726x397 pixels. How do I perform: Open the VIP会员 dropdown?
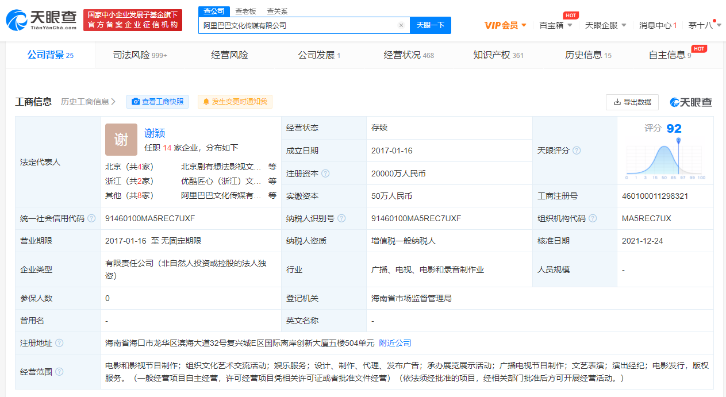click(x=505, y=25)
